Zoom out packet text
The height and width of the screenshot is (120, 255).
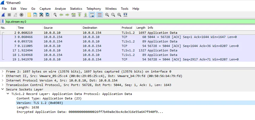pos(113,15)
